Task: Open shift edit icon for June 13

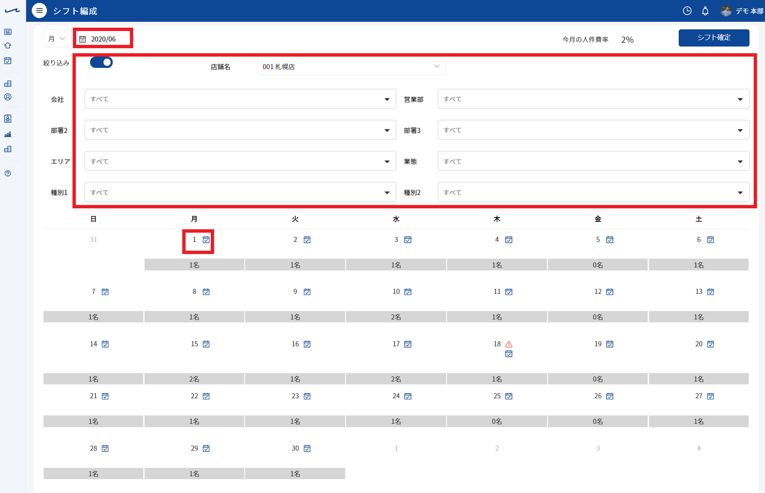Action: pos(711,292)
